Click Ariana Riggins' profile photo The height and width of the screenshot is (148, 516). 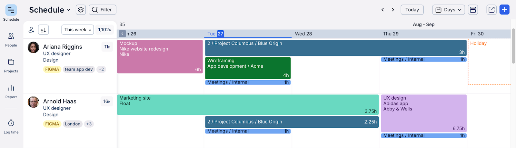pos(33,47)
